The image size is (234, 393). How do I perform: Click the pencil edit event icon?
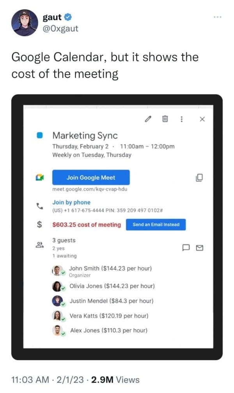click(x=148, y=119)
